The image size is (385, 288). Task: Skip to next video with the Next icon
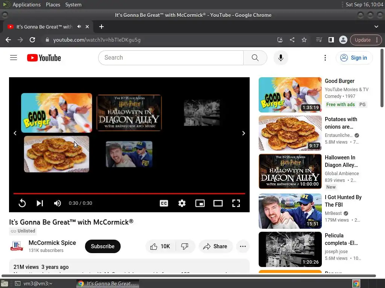pyautogui.click(x=40, y=203)
